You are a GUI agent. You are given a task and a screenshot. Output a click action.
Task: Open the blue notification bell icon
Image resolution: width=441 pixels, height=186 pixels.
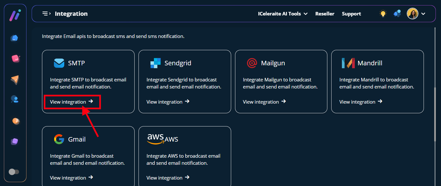tap(397, 14)
